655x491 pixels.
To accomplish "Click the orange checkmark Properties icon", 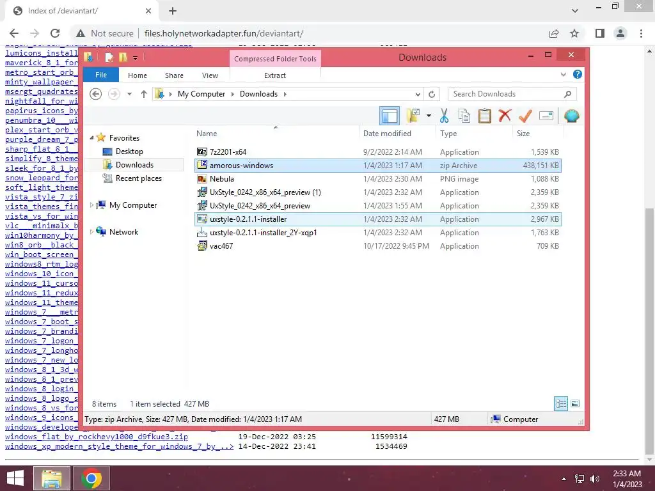I will (525, 116).
